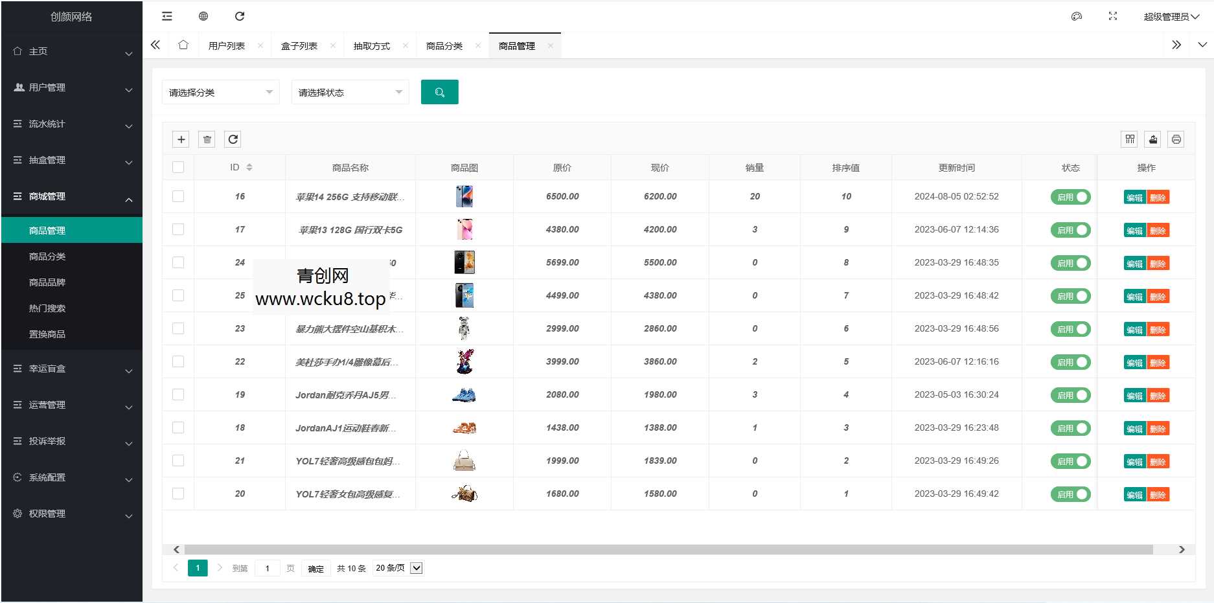Tick the select-all checkbox in table header
This screenshot has height=603, width=1214.
click(x=178, y=167)
